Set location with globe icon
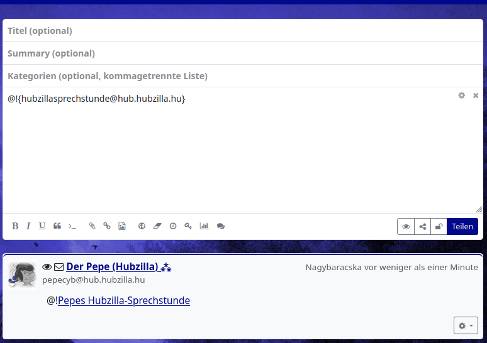The image size is (487, 343). (x=142, y=226)
